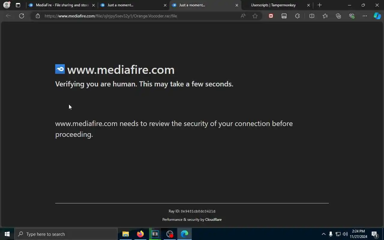Open the Tampermonkey extension icon
Viewport: 384px width, 240px height.
click(x=284, y=16)
